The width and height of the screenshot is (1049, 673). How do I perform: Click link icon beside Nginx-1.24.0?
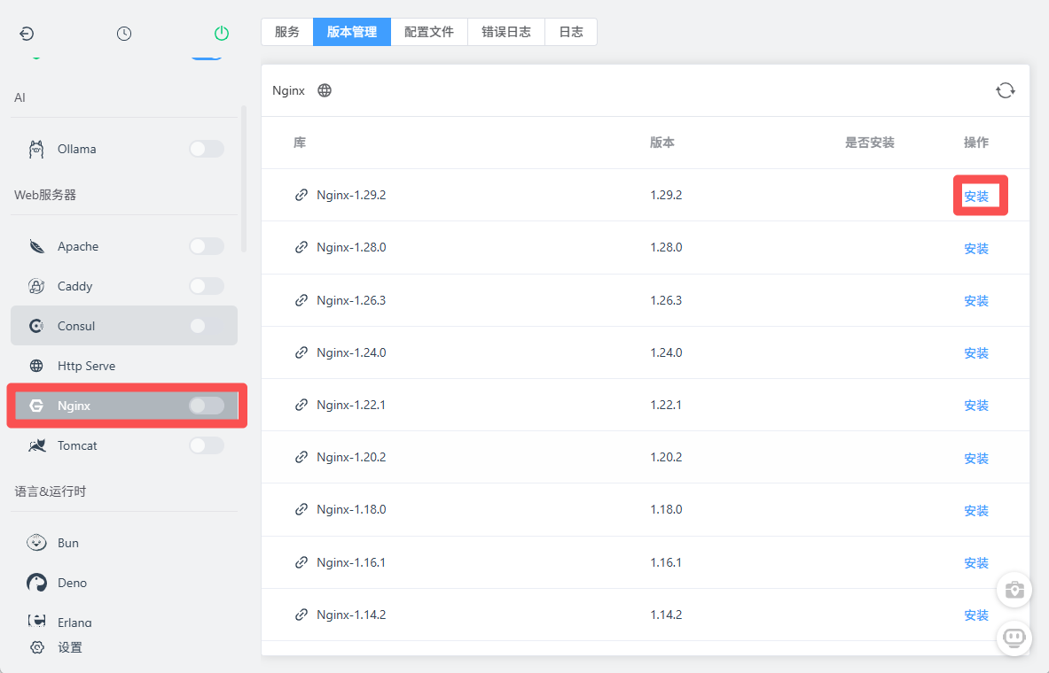coord(301,352)
